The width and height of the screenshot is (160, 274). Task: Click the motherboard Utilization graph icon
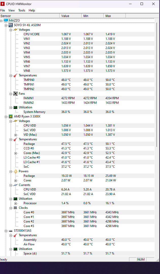point(15,107)
